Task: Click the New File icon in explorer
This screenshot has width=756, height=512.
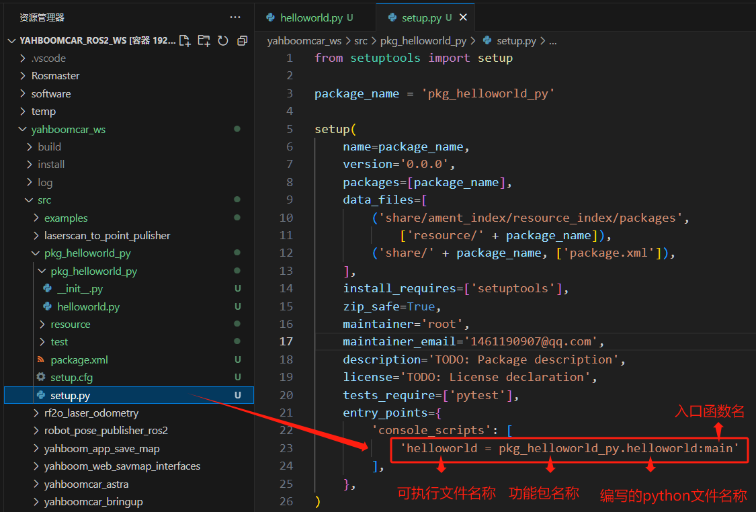Action: pyautogui.click(x=185, y=40)
